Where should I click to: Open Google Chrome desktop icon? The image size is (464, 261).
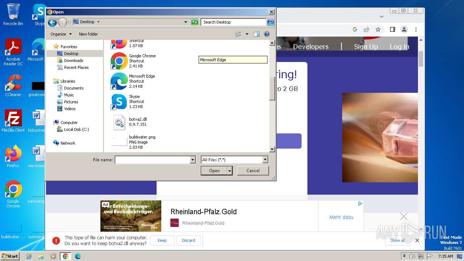(x=13, y=194)
